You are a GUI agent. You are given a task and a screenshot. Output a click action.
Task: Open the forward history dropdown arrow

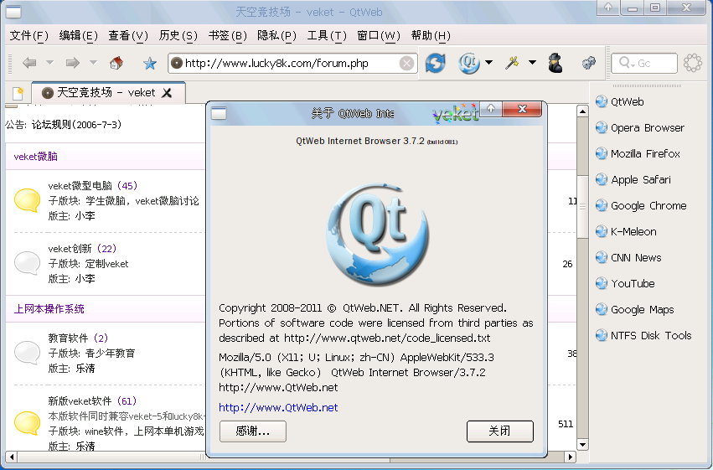click(x=93, y=63)
